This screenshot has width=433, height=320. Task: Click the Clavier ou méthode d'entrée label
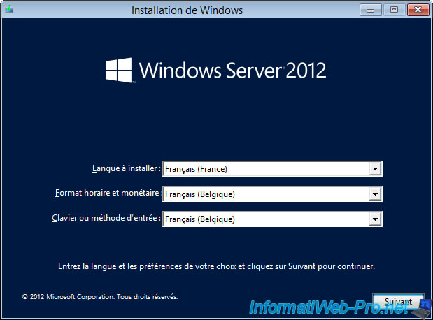click(x=106, y=218)
